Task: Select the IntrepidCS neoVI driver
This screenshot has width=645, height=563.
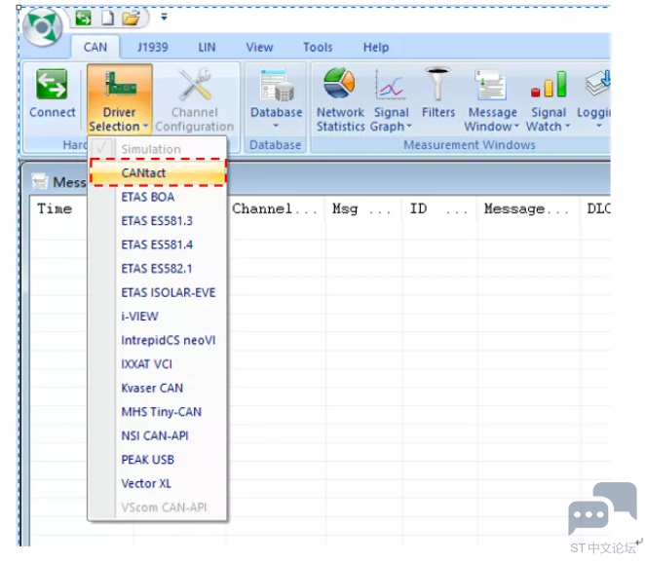Action: tap(158, 340)
